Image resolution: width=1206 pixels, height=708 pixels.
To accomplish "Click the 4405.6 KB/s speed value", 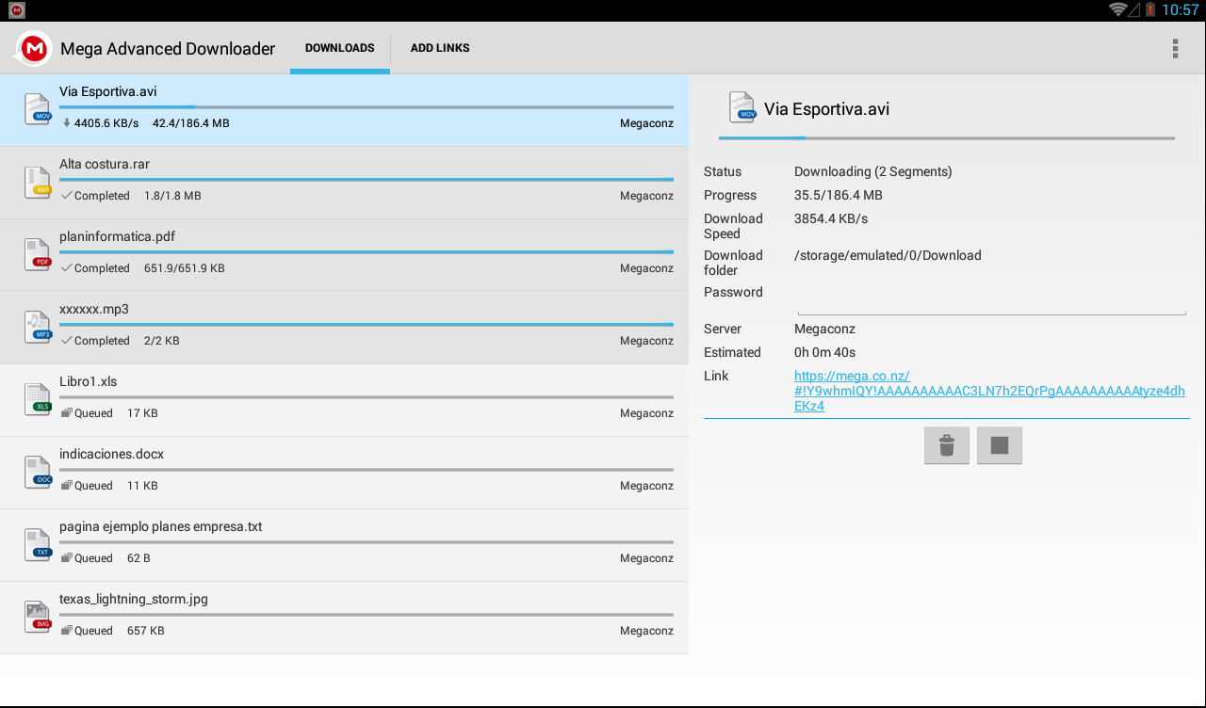I will click(x=106, y=123).
